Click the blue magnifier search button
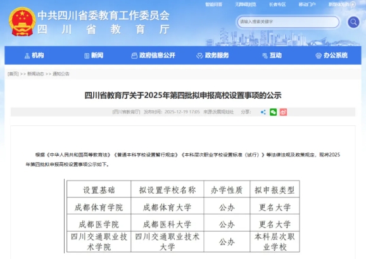This screenshot has height=259, width=366. pyautogui.click(x=353, y=22)
